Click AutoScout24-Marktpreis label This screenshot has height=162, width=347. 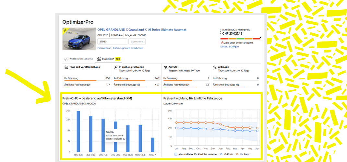click(236, 29)
